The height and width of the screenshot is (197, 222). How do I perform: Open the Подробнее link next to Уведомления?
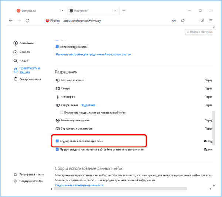(88, 105)
